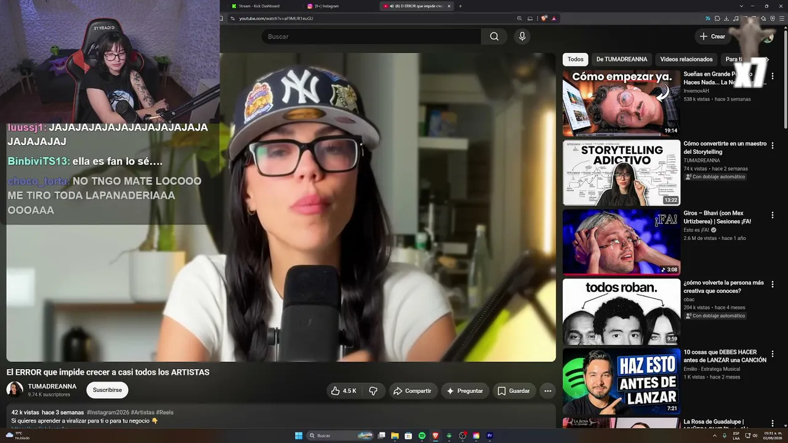Select Videos relacionados filter chip

tap(686, 59)
